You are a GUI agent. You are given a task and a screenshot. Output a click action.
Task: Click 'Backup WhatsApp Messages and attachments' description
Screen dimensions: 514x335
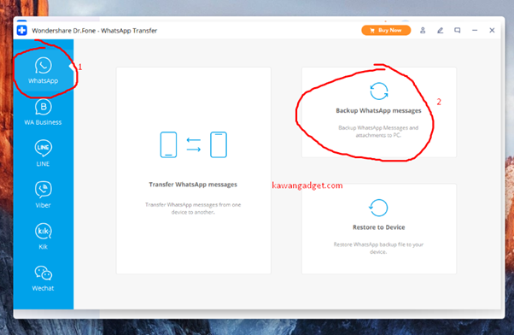378,132
